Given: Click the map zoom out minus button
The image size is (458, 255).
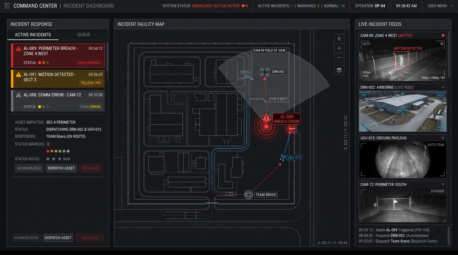Looking at the screenshot, I should [339, 58].
